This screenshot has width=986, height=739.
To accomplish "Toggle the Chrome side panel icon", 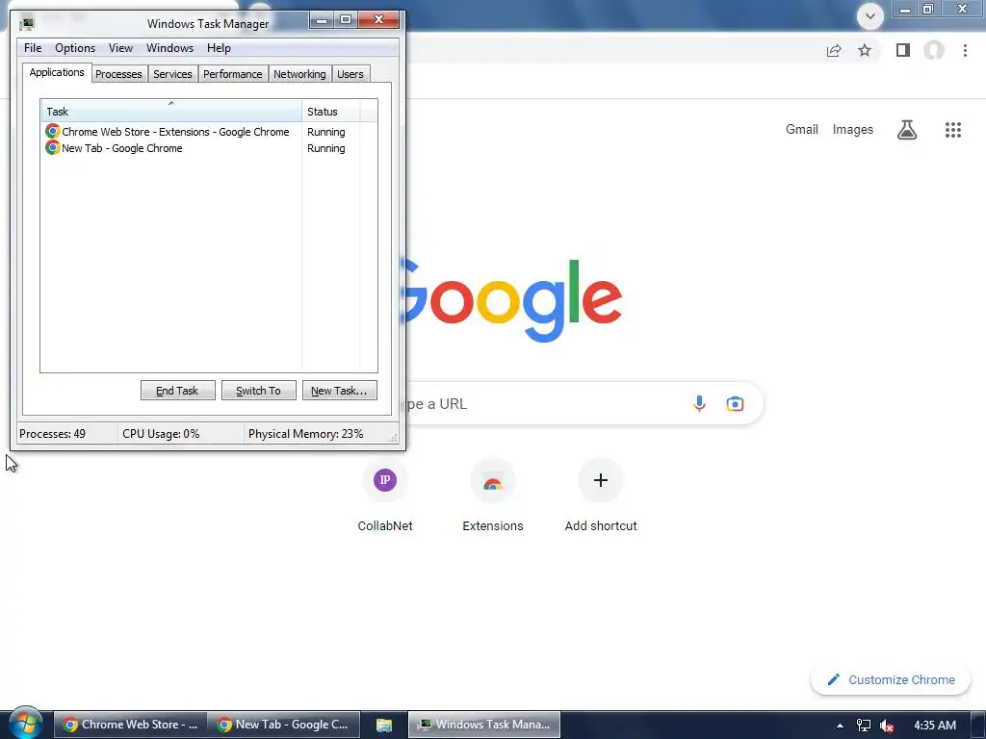I will (x=903, y=50).
